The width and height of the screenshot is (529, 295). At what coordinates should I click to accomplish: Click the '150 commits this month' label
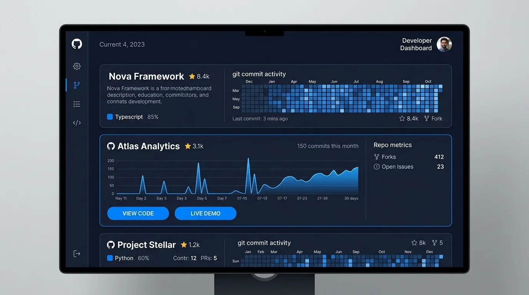click(x=328, y=146)
